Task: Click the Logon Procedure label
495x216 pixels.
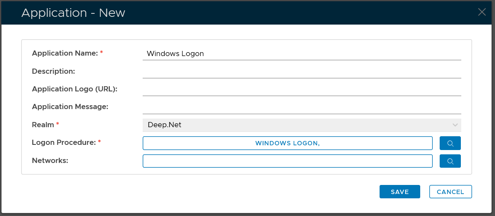Action: pyautogui.click(x=64, y=142)
